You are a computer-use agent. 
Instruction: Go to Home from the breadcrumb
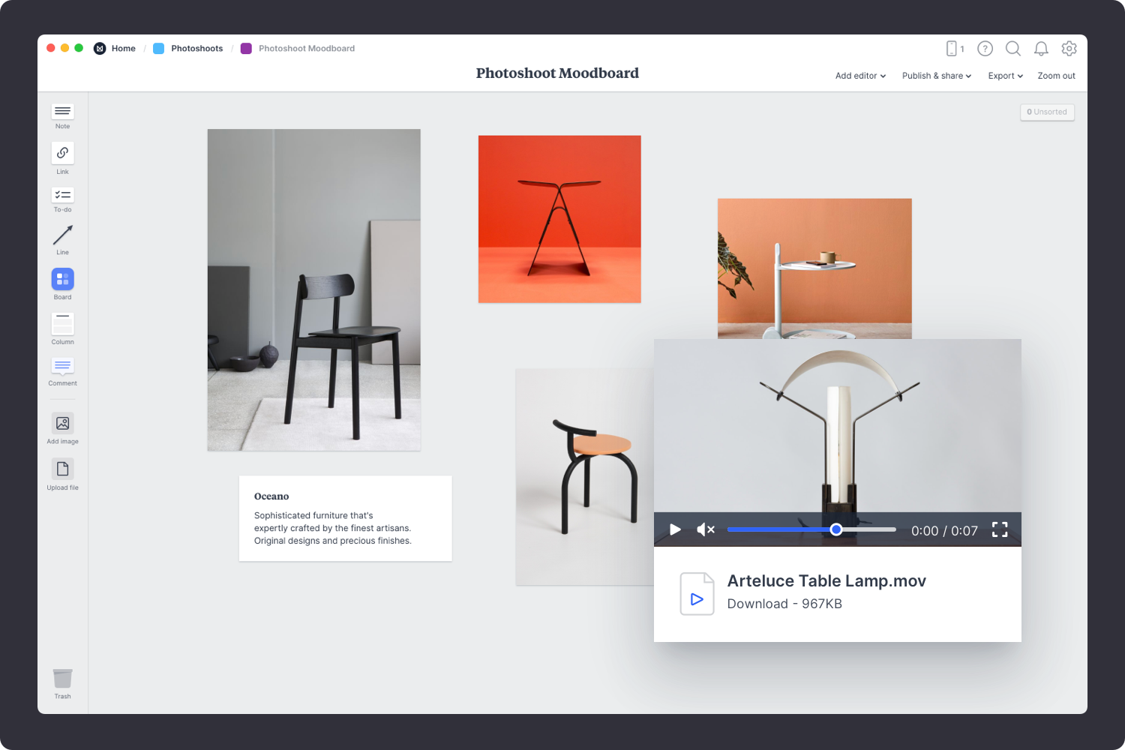click(x=123, y=48)
